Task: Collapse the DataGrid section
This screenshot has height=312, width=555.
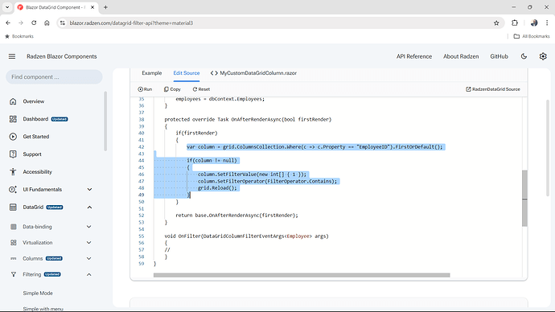Action: (x=89, y=207)
